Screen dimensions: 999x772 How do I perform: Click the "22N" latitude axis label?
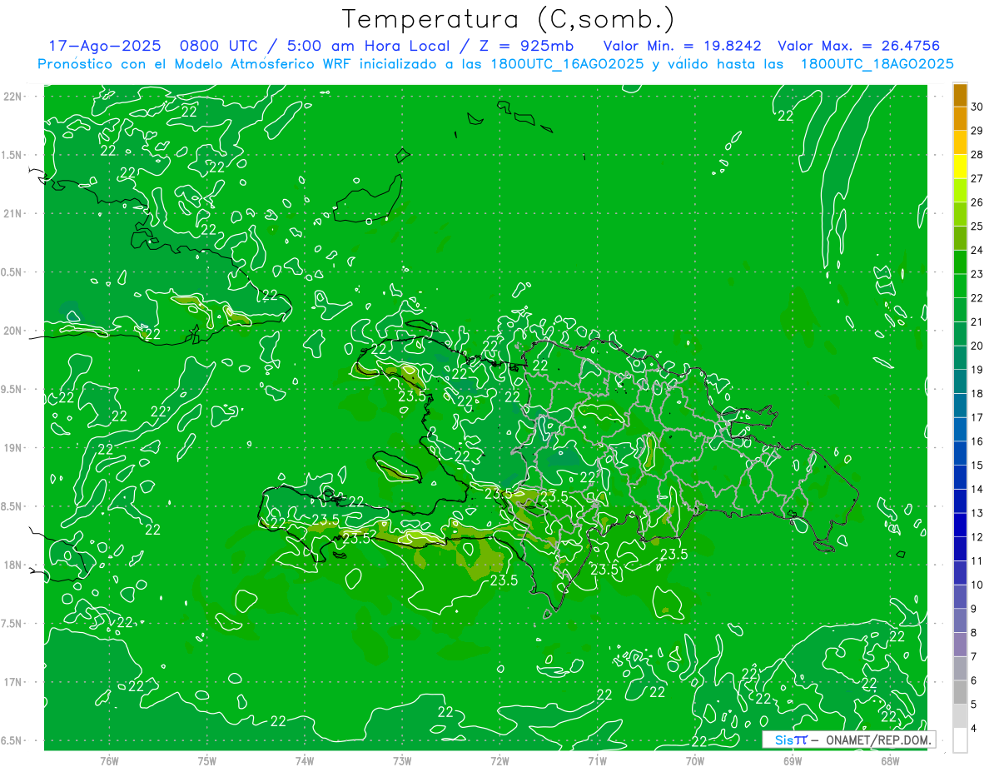12,97
